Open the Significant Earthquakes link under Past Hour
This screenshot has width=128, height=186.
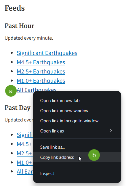[47, 53]
